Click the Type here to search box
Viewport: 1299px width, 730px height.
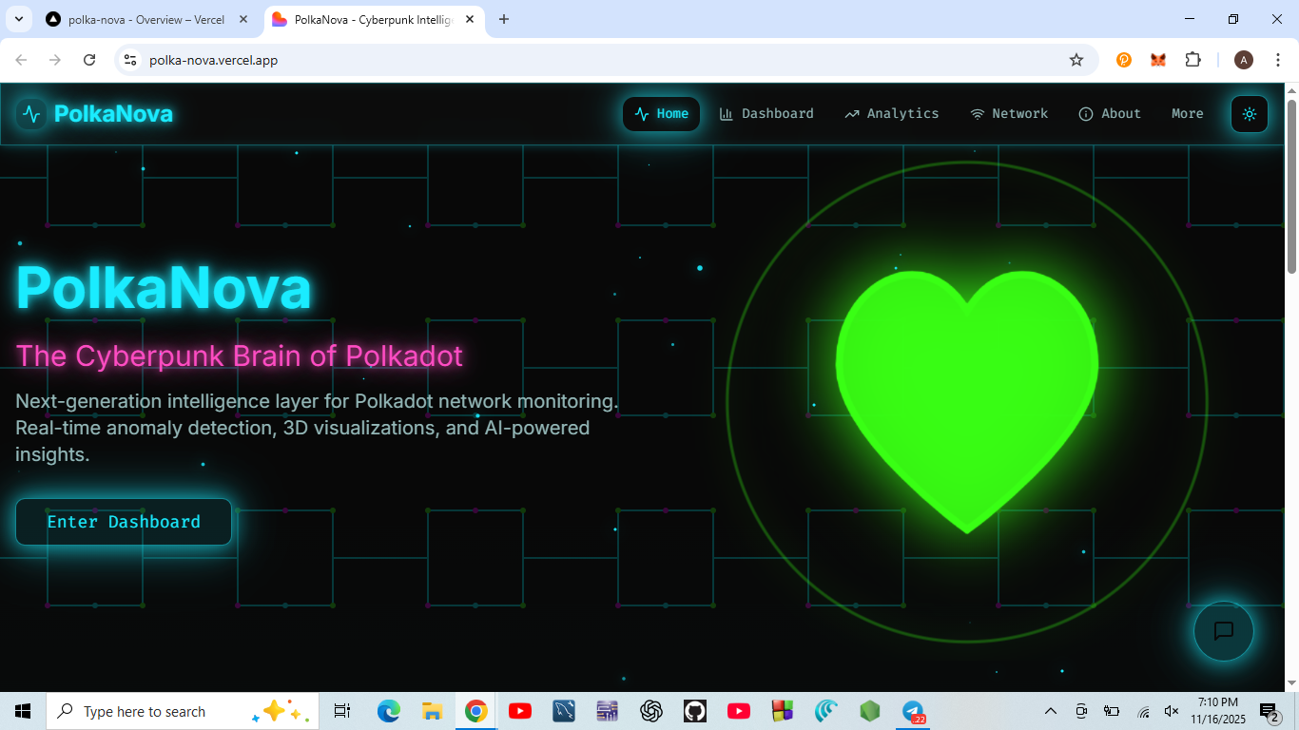pyautogui.click(x=183, y=711)
